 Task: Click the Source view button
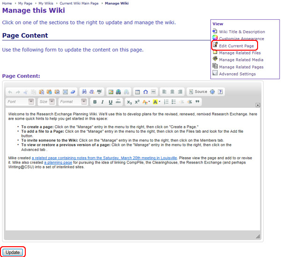198,92
